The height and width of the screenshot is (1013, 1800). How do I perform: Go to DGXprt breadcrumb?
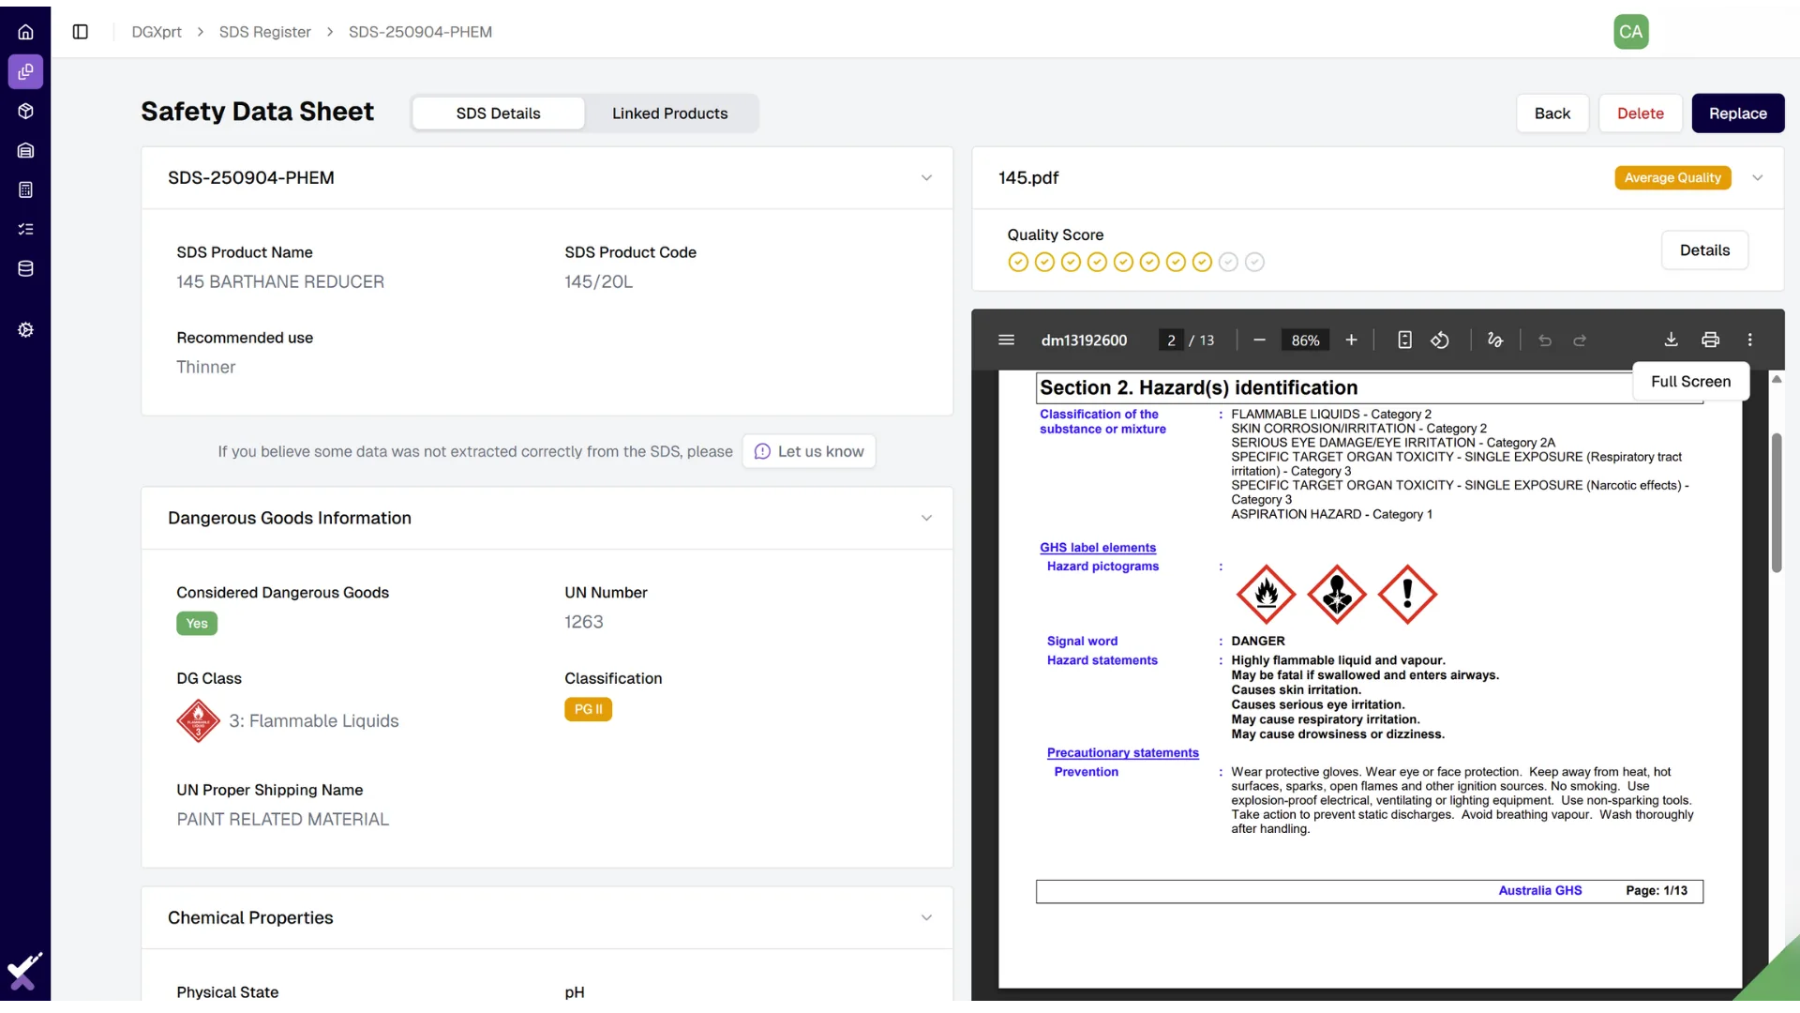157,32
